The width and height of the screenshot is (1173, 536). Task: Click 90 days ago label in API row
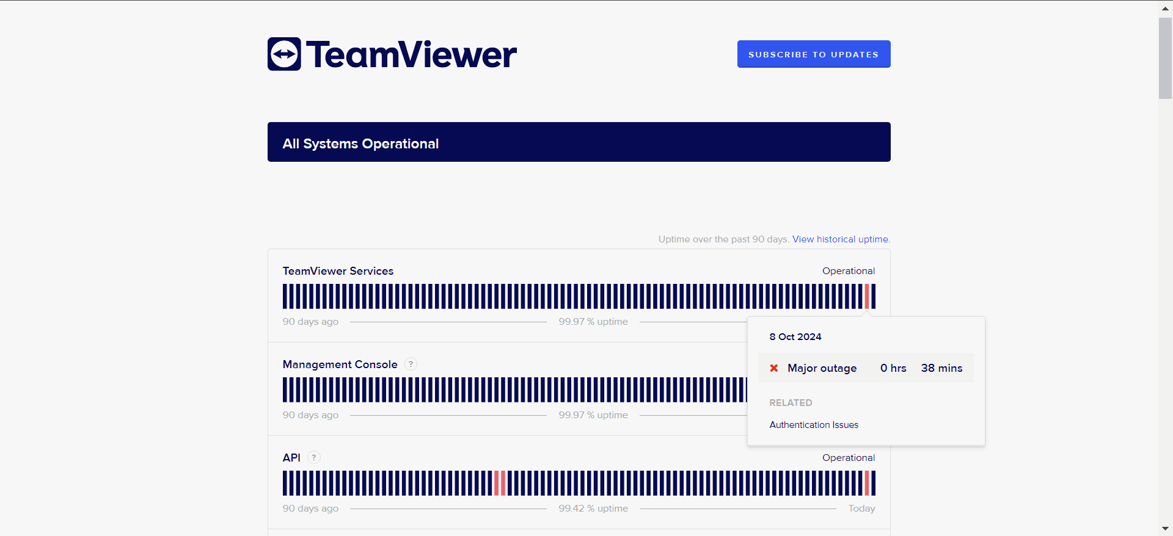[x=310, y=509]
